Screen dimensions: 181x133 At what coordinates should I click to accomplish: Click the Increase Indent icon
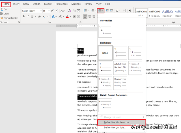pyautogui.click(x=112, y=11)
